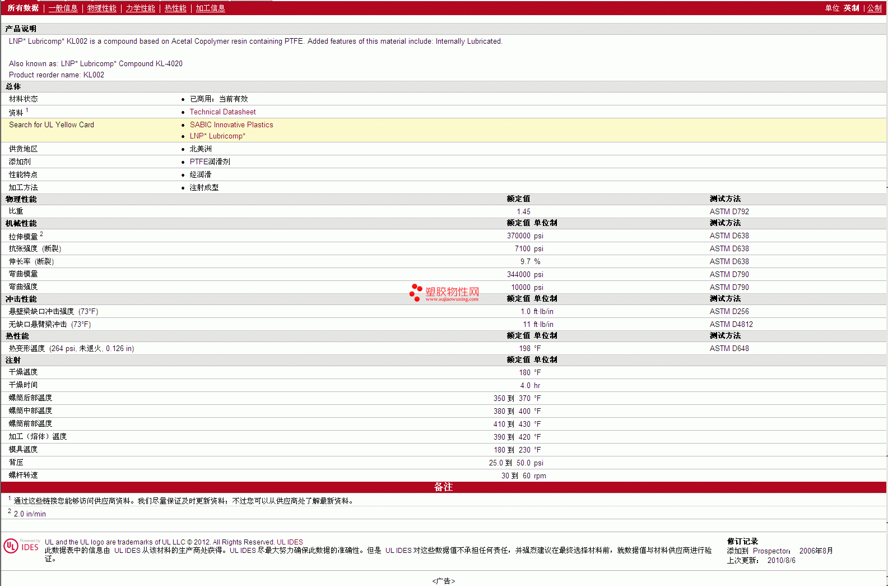
Task: Select the 干燥温度 value 180
Action: [x=524, y=372]
